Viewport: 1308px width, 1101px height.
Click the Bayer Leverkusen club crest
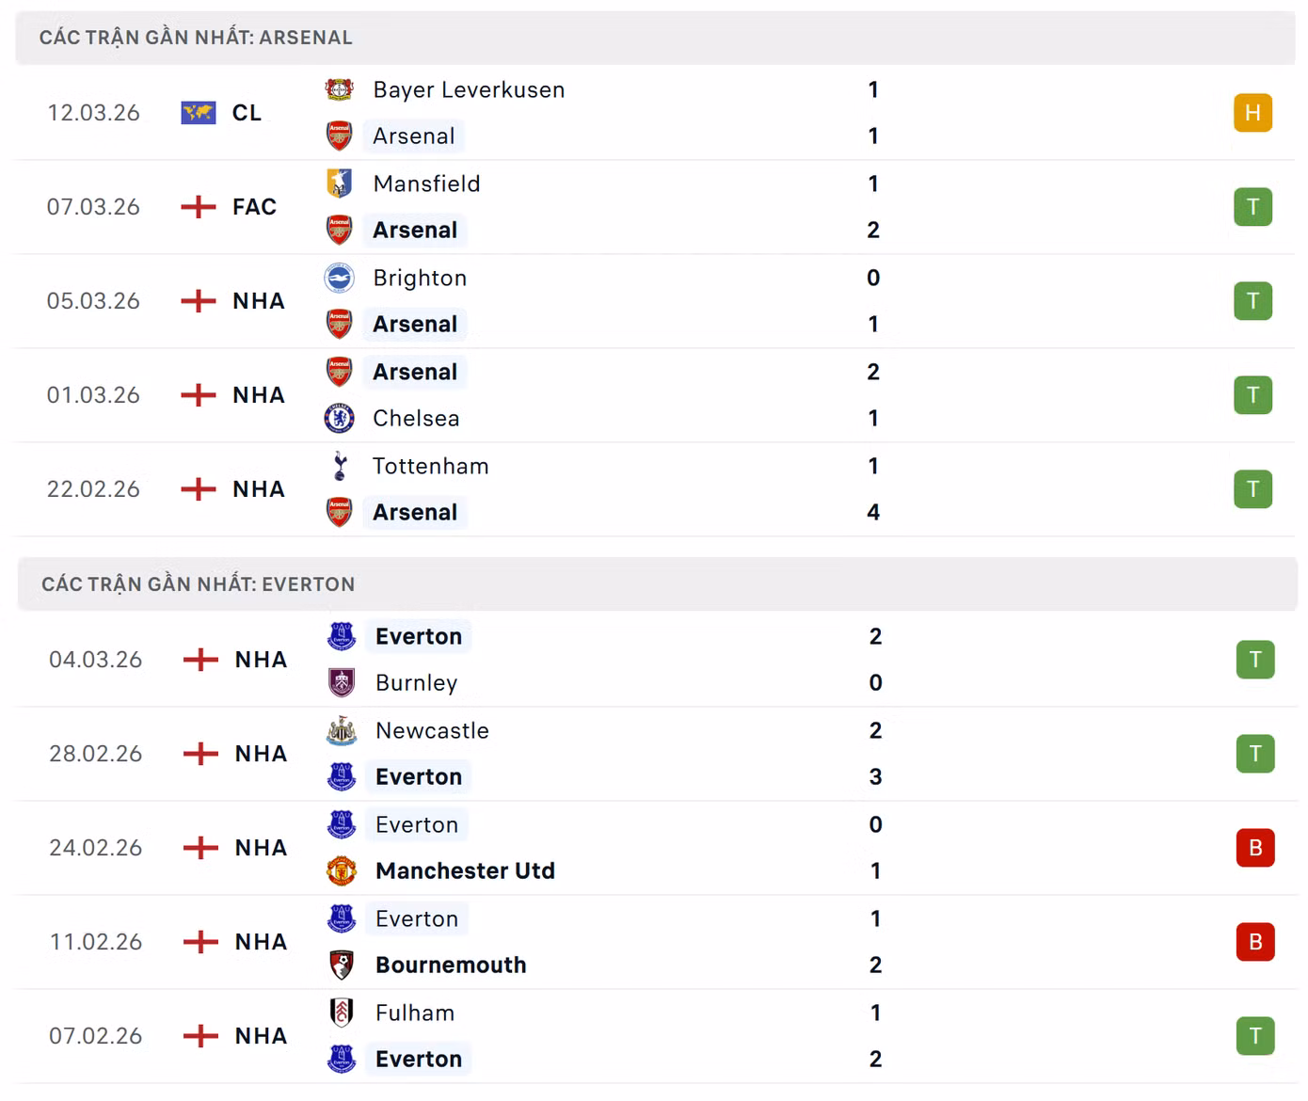tap(340, 89)
